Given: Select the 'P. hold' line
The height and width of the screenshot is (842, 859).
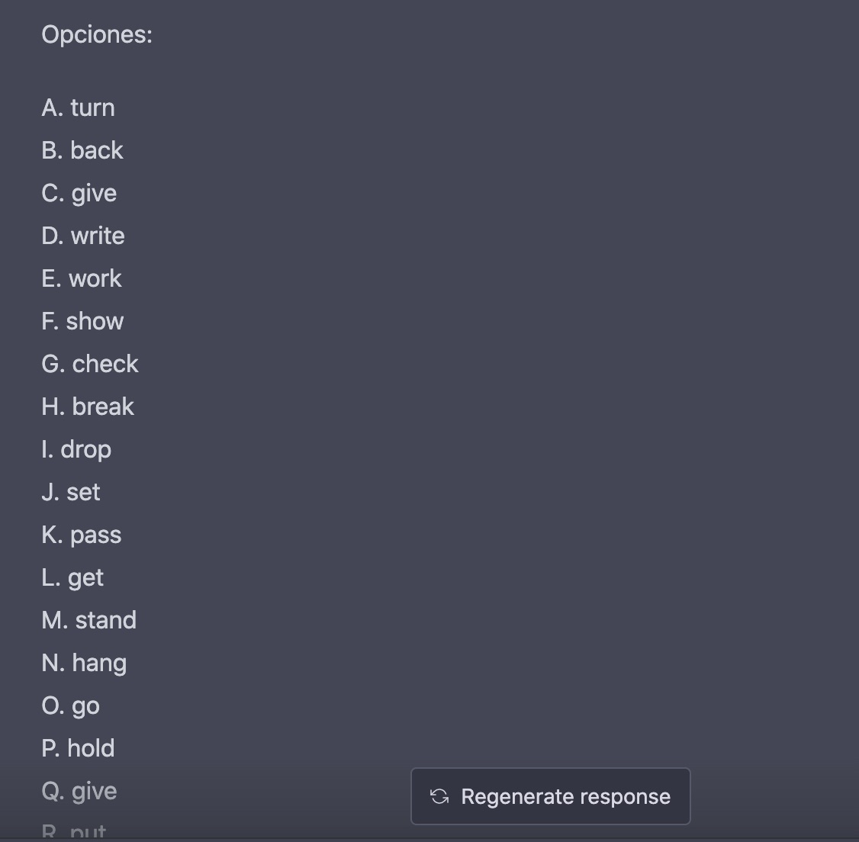Looking at the screenshot, I should (79, 749).
